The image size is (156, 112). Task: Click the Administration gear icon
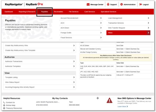click(121, 4)
